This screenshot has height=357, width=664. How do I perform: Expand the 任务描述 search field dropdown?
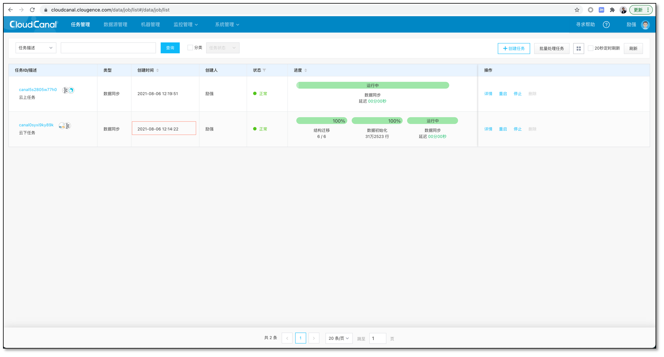pyautogui.click(x=36, y=48)
